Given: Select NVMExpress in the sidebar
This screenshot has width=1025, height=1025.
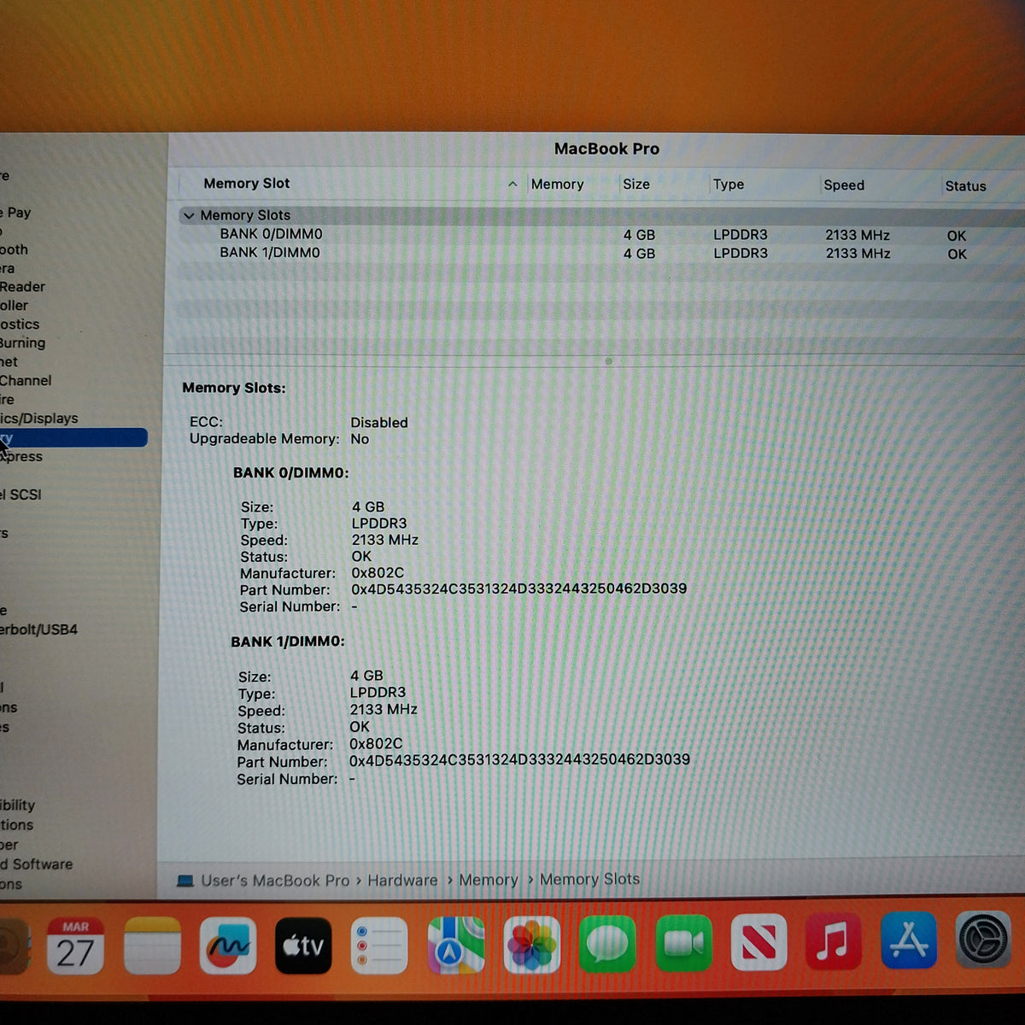Looking at the screenshot, I should point(22,457).
